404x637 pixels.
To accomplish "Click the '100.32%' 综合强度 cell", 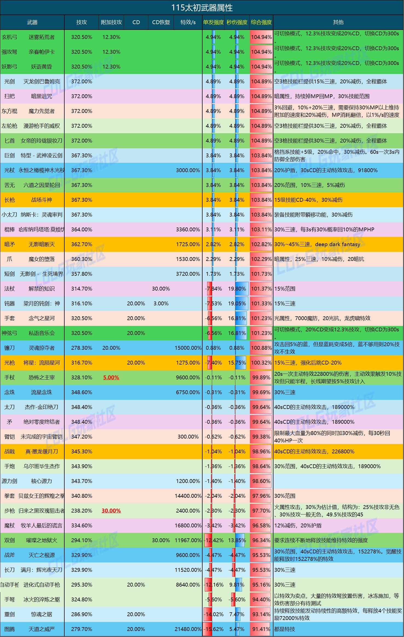I will tap(261, 363).
